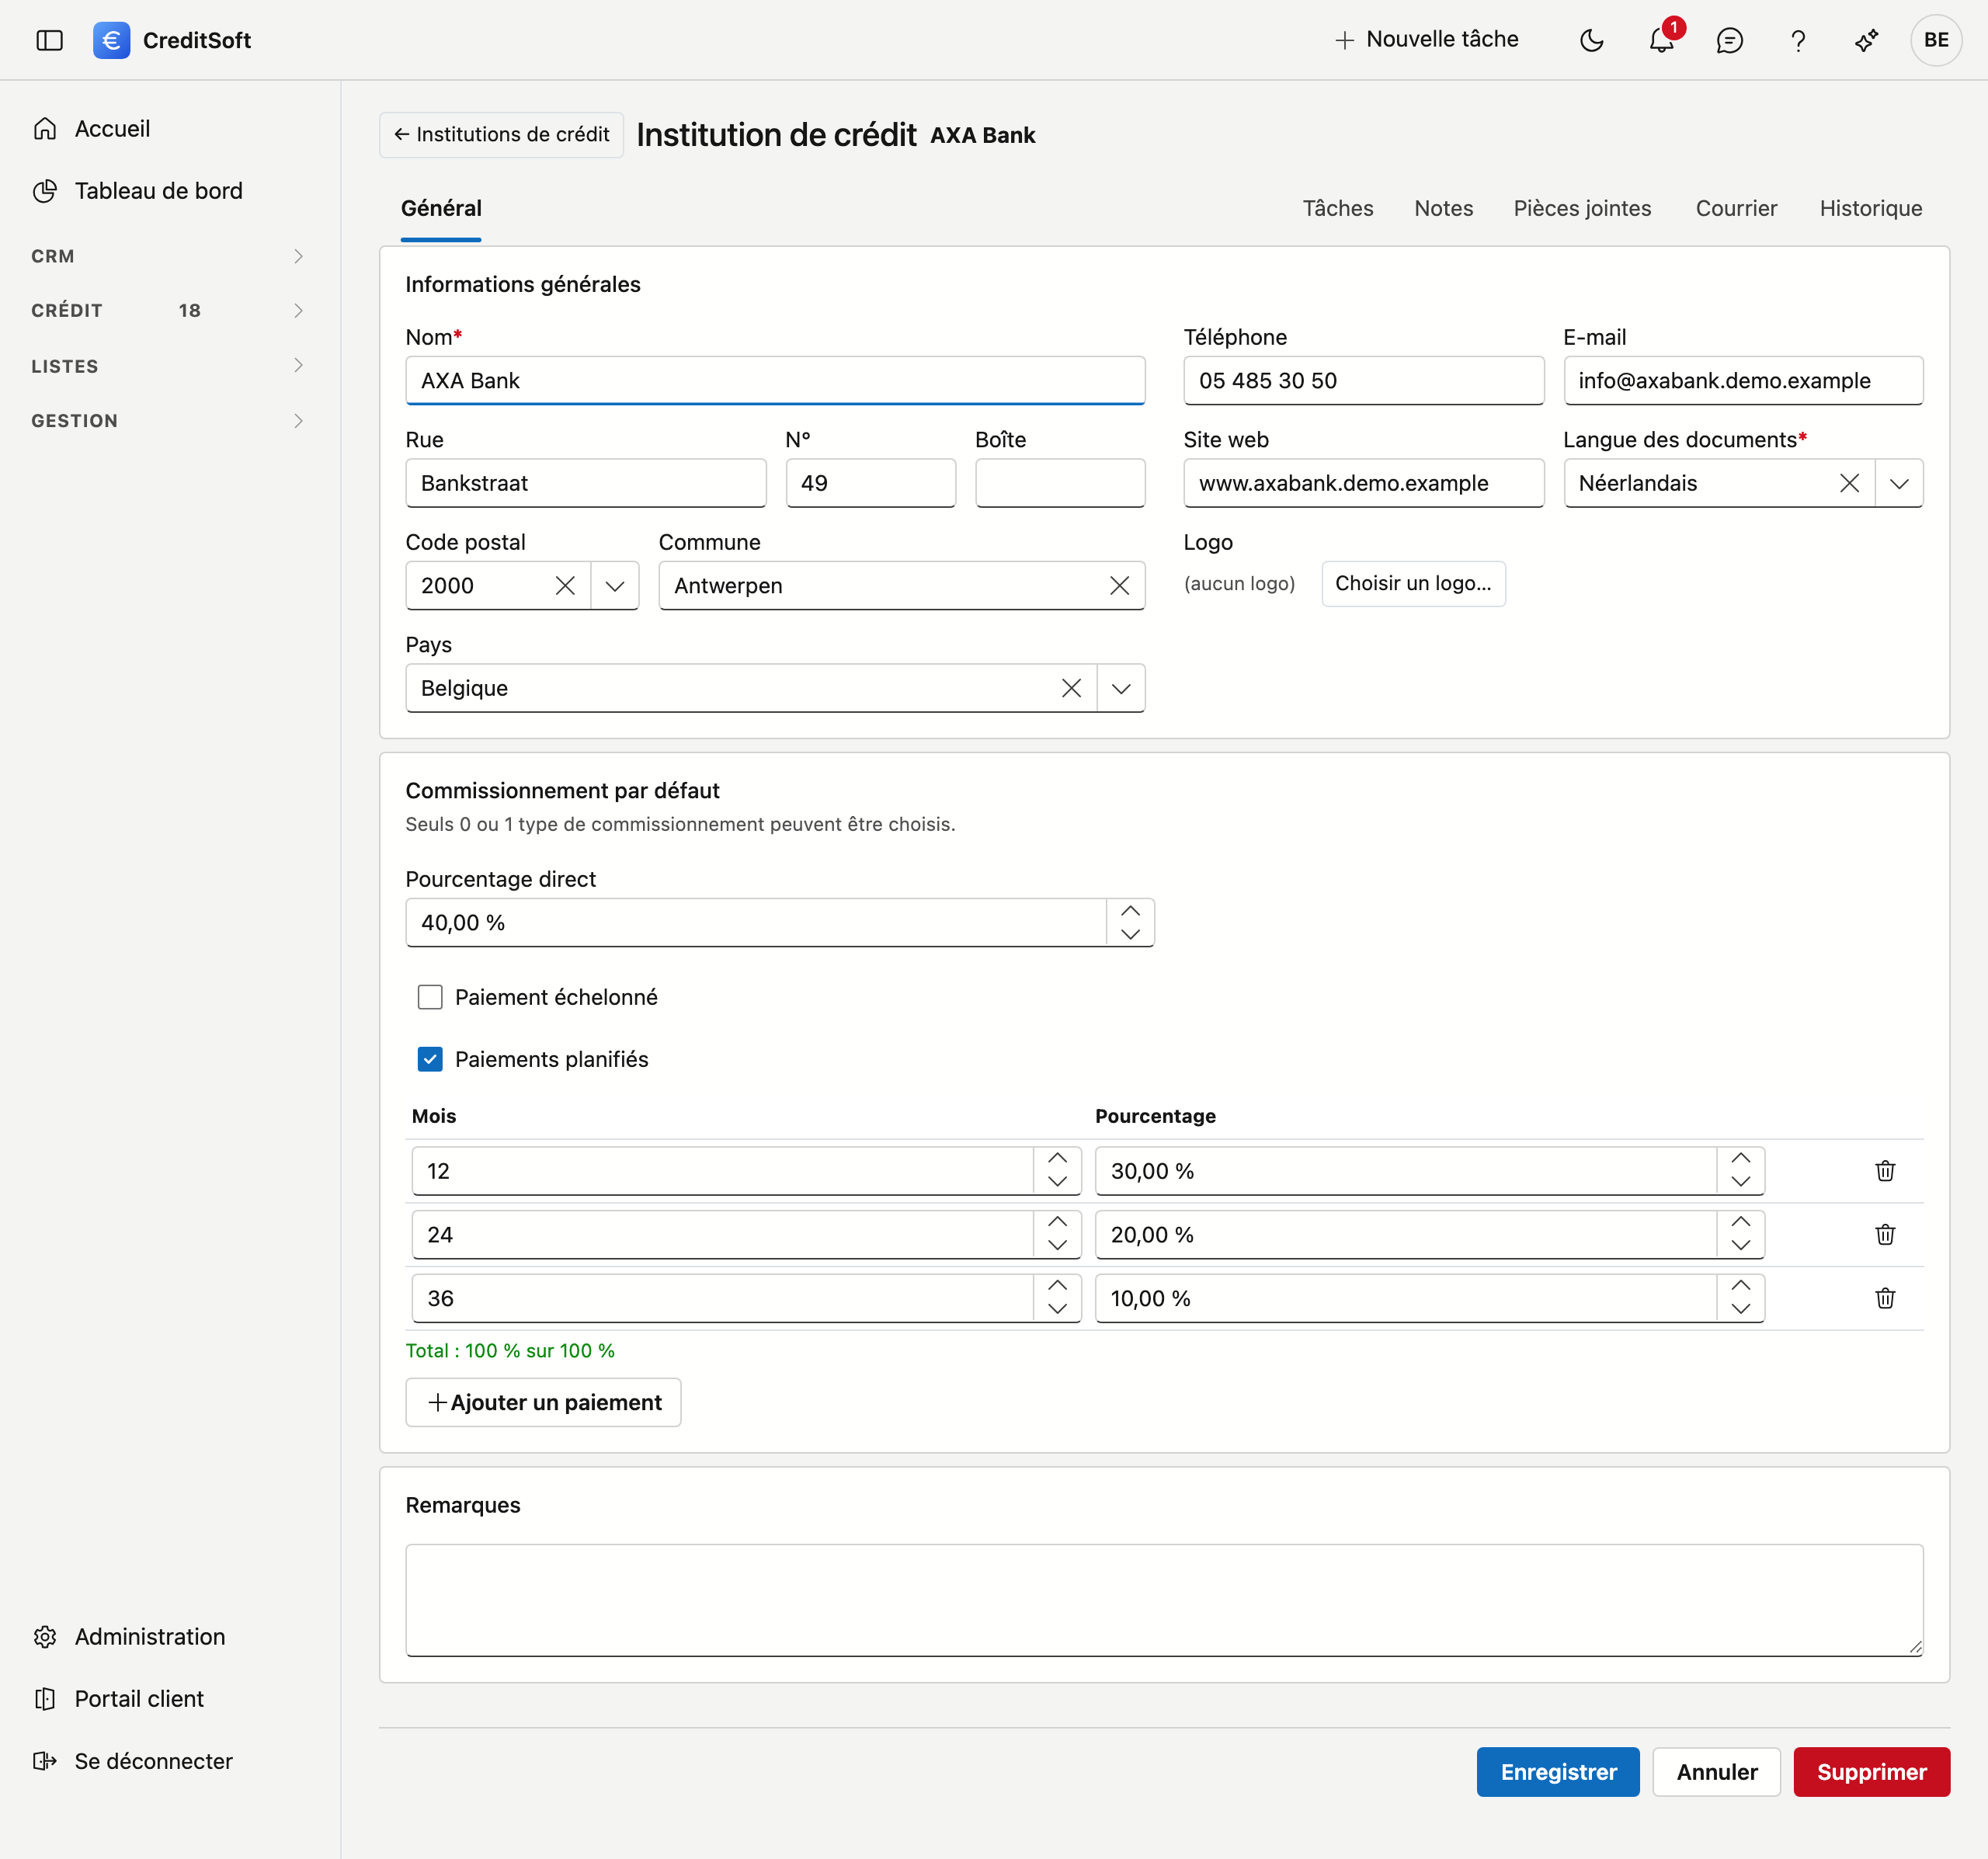View the Historique tab
This screenshot has height=1859, width=1988.
(1870, 208)
